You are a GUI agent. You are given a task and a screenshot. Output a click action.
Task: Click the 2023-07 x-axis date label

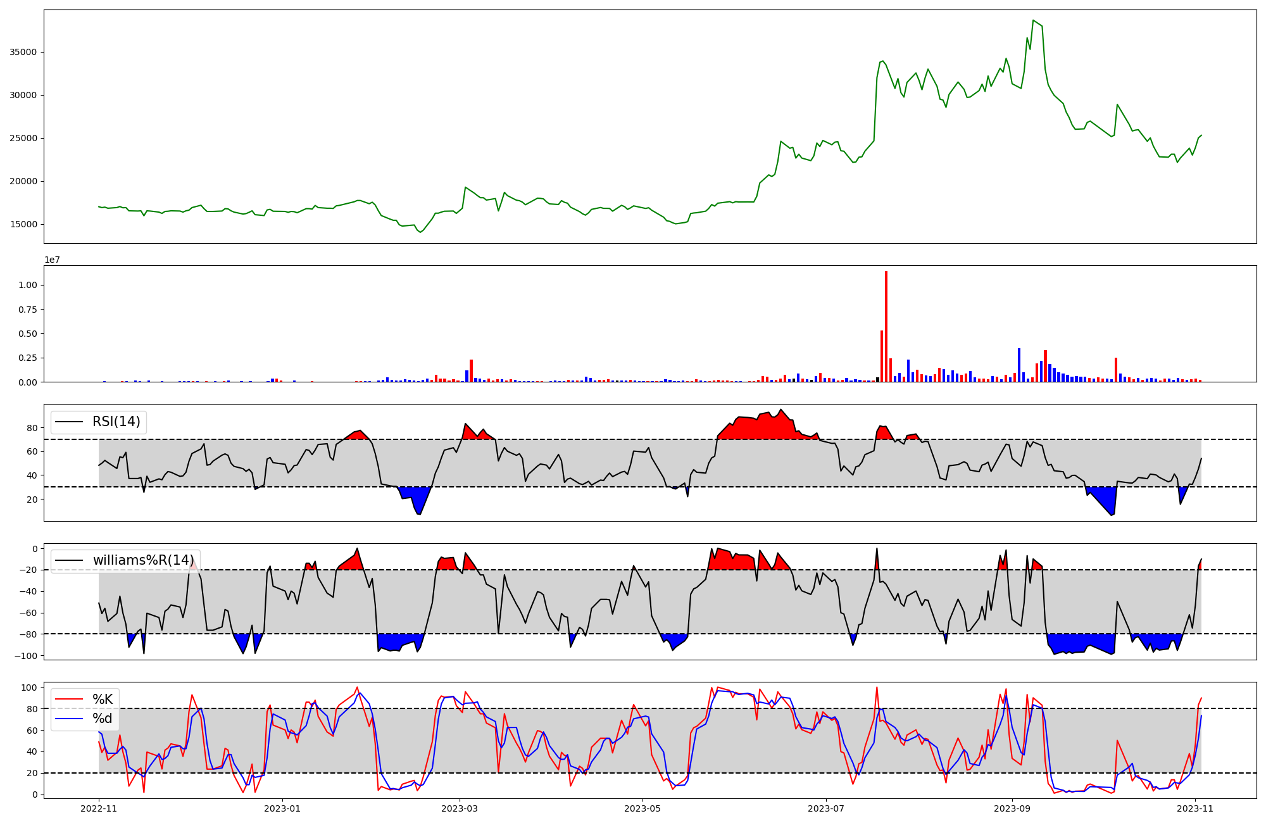tap(826, 808)
